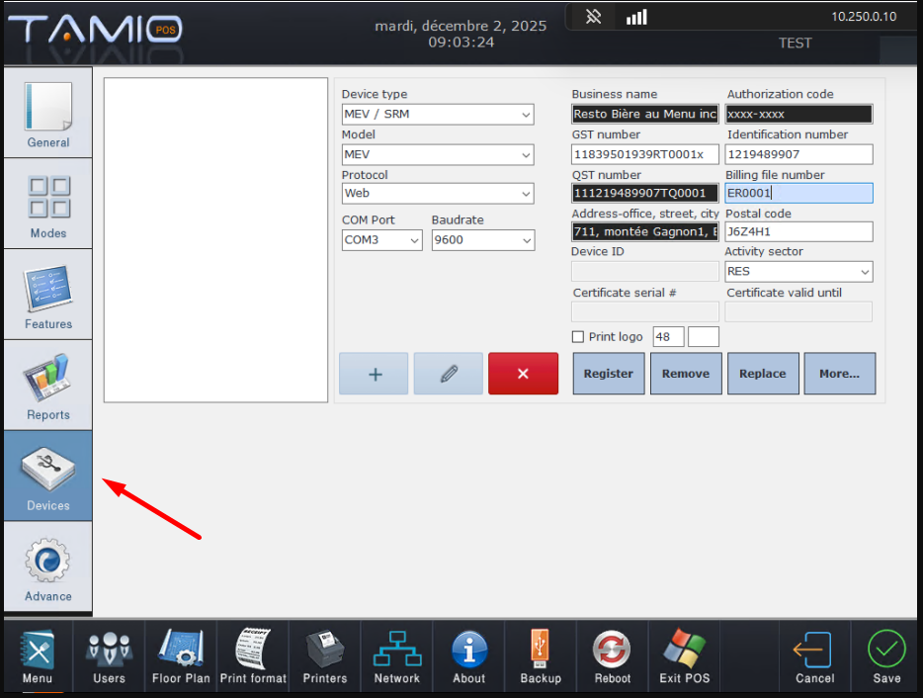923x698 pixels.
Task: Click the pencil edit device button
Action: (449, 374)
